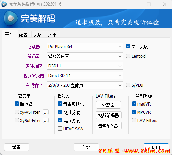The image size is (172, 155).
Task: Open LAV Filters 分离器 settings
Action: (108, 105)
